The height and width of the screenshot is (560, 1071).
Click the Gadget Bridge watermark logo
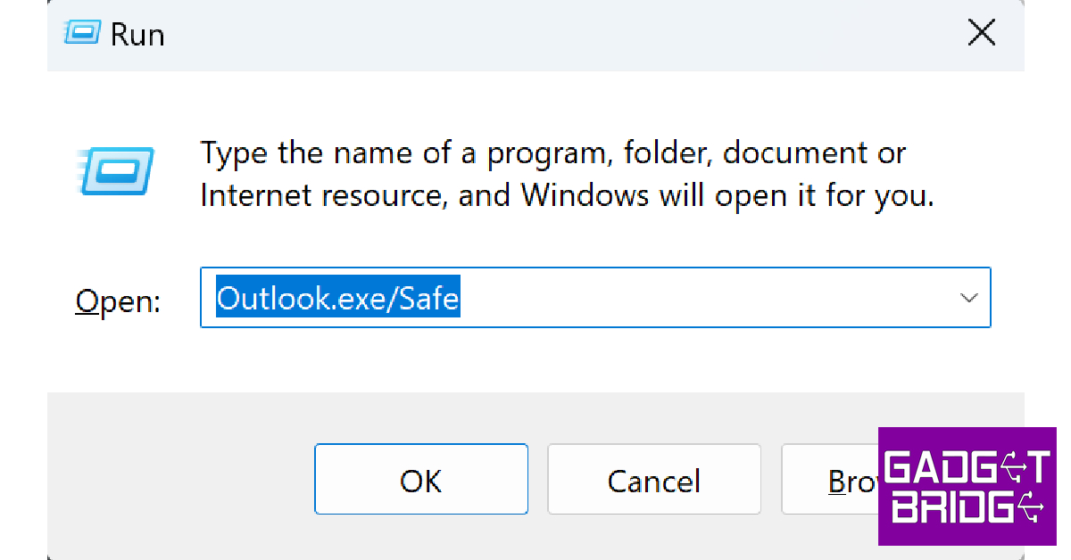(967, 486)
